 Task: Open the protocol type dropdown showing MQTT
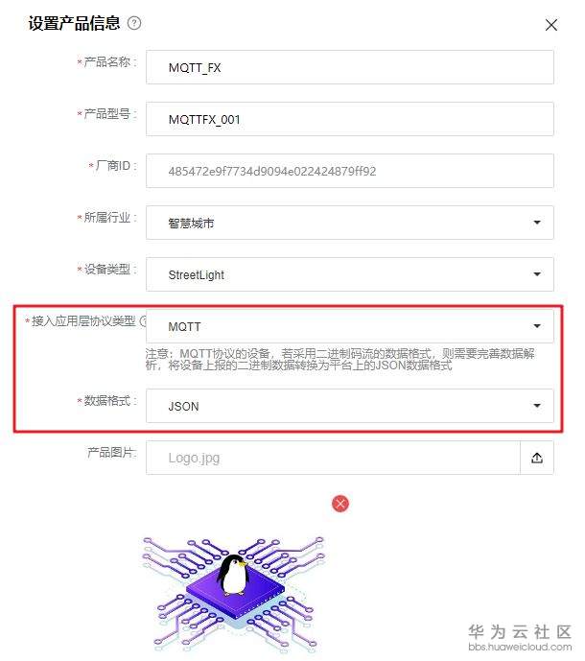pos(350,326)
